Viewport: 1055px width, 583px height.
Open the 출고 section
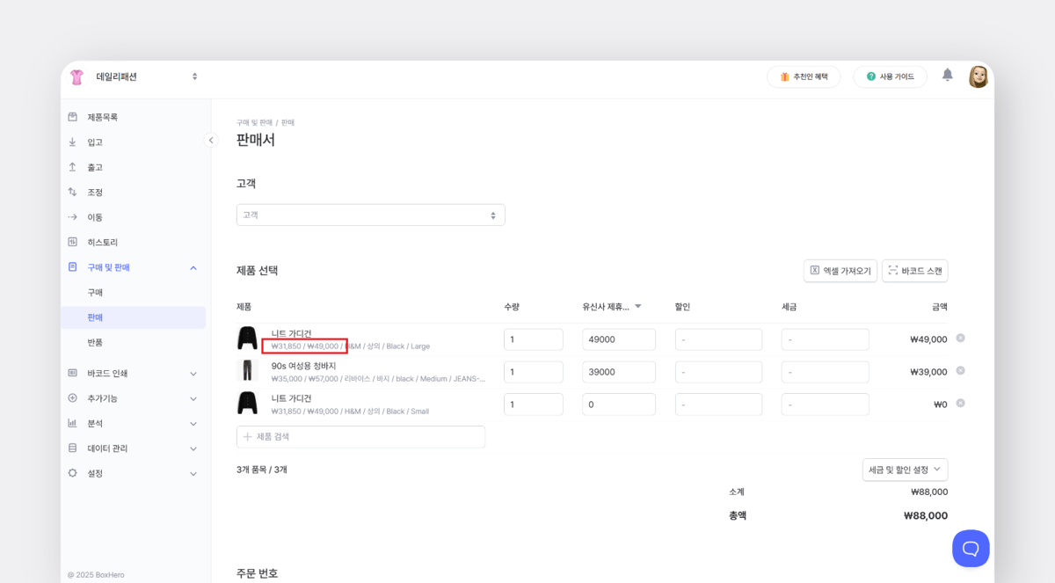[x=92, y=166]
